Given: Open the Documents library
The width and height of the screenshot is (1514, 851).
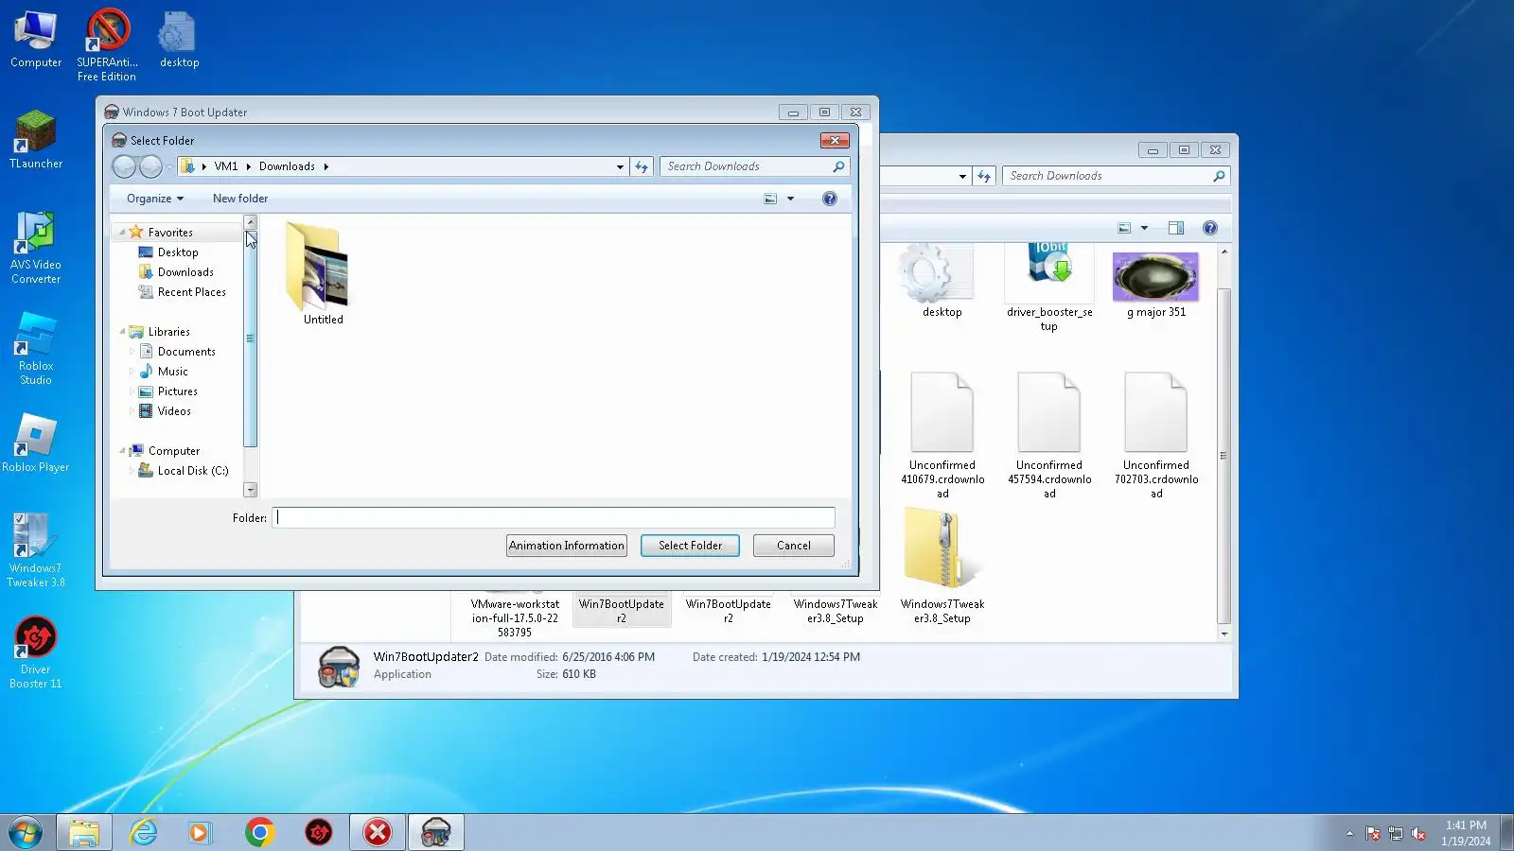Looking at the screenshot, I should click(186, 352).
